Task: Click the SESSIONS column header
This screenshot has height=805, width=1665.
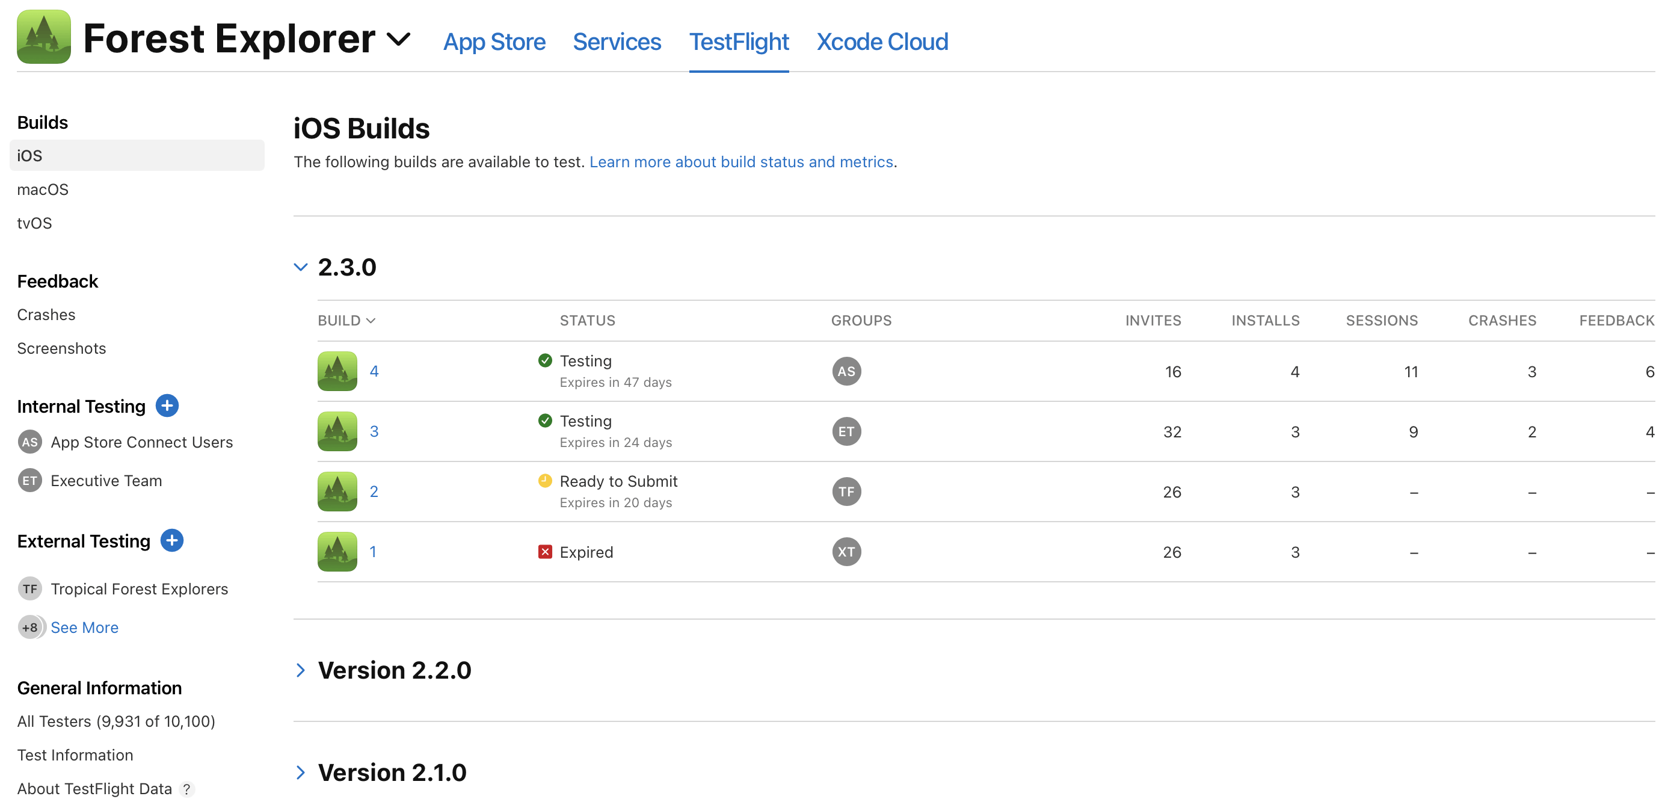Action: tap(1381, 321)
